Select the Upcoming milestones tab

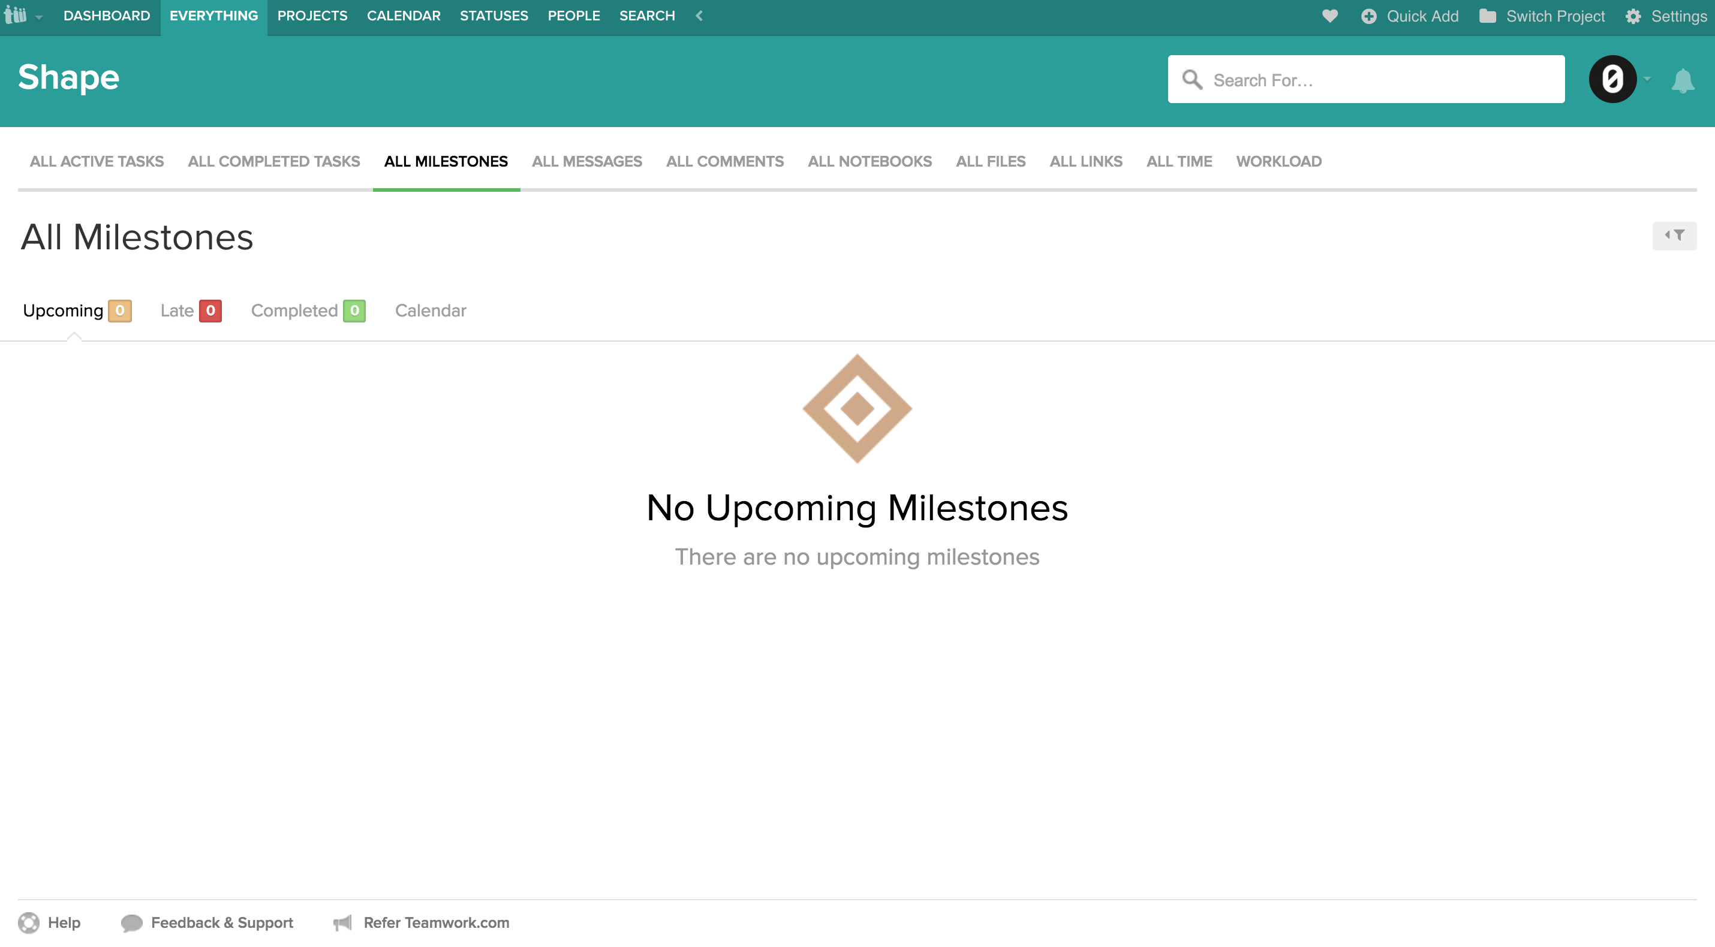pyautogui.click(x=63, y=311)
